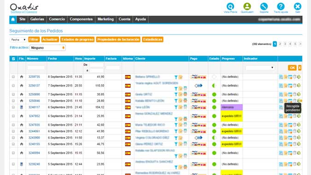Open the Vista Previa preview icon
Screen dimensions: 311x175
point(230,6)
